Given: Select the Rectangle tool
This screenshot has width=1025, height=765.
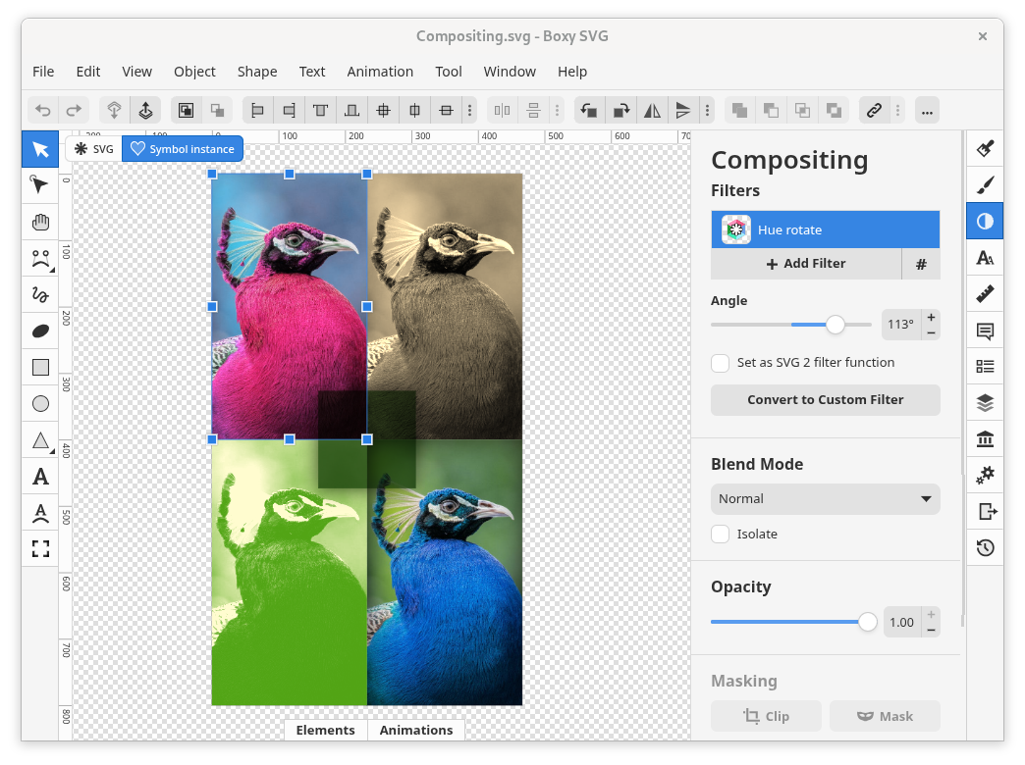Looking at the screenshot, I should [40, 368].
